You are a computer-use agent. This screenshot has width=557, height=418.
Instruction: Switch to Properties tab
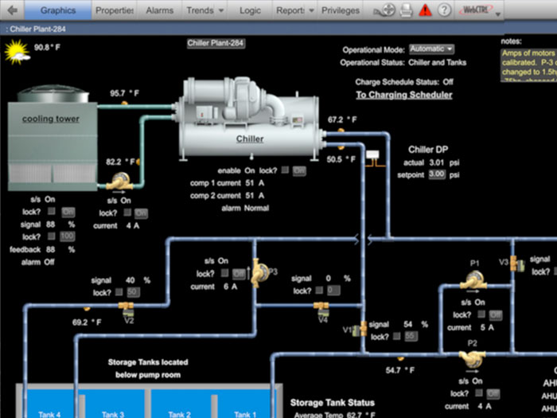114,10
